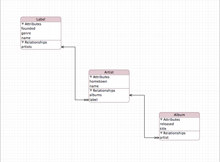This screenshot has height=162, width=220.
Task: Select the 'artists' relationship in Label
Action: pyautogui.click(x=41, y=47)
